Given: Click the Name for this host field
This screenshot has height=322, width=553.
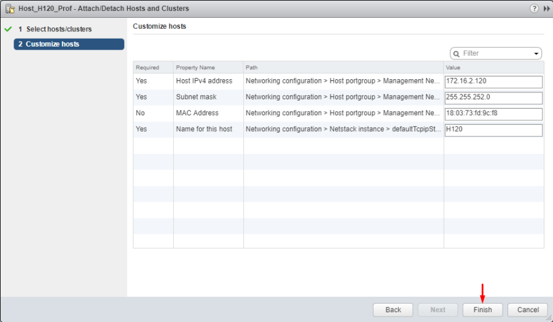Looking at the screenshot, I should click(x=493, y=129).
